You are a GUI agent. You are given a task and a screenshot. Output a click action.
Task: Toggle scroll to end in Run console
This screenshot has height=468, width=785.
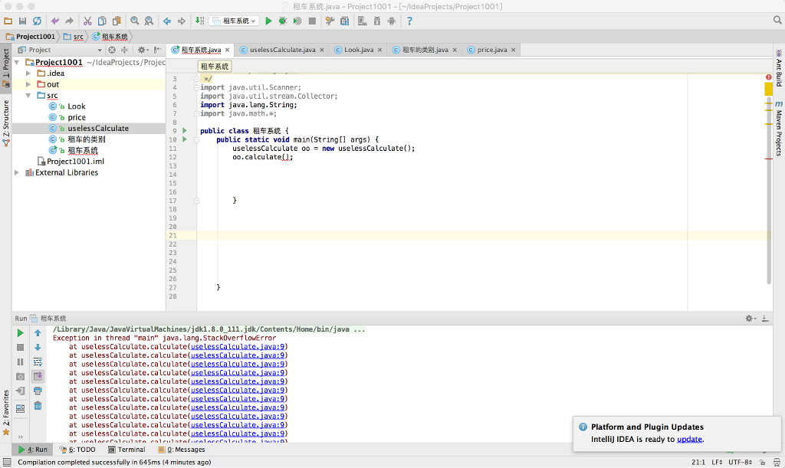[x=38, y=376]
